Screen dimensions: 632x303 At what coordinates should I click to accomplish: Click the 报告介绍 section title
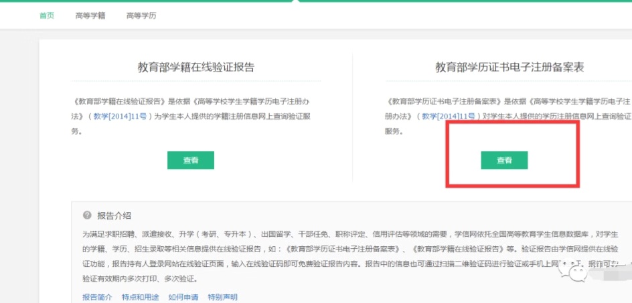[114, 215]
